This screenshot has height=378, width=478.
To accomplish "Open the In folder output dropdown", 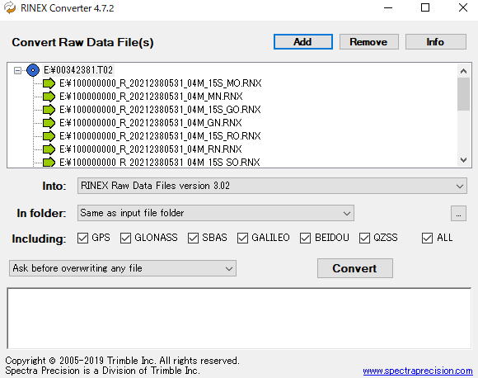I will point(216,213).
